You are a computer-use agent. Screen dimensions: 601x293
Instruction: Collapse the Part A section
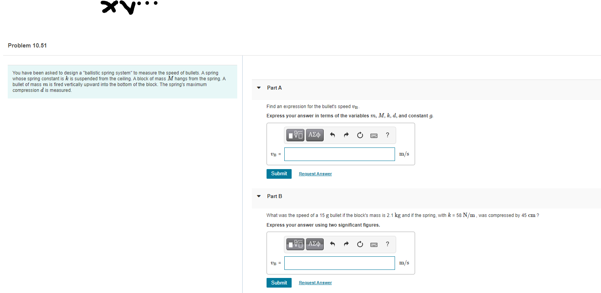coord(258,88)
